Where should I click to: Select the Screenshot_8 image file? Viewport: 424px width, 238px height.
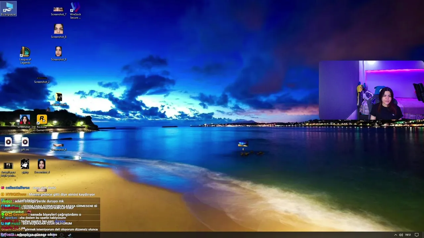pos(59,31)
